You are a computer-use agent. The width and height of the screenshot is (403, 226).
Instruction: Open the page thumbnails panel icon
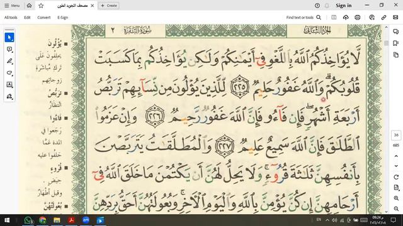396,55
